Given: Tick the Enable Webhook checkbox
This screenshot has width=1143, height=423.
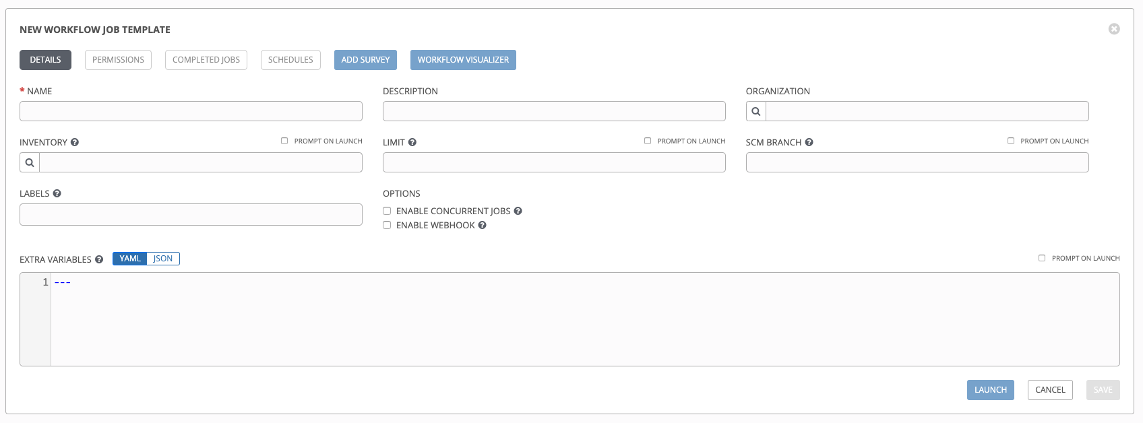Looking at the screenshot, I should point(387,225).
